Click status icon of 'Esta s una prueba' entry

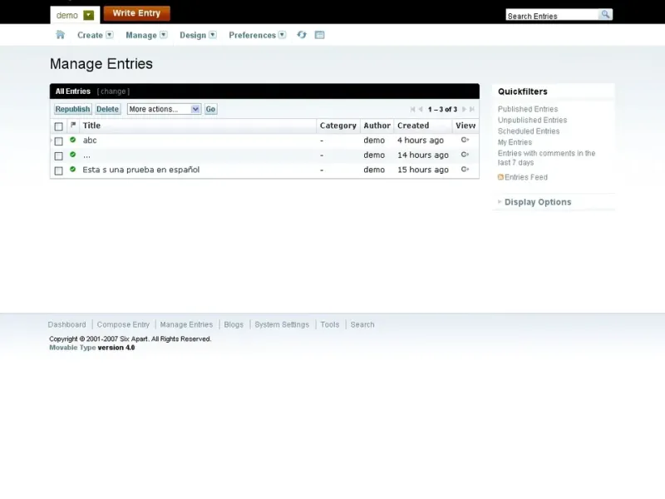tap(73, 169)
